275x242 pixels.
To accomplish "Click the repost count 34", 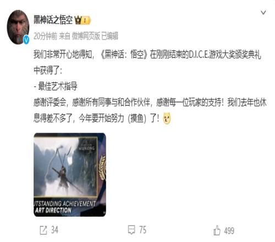I will pyautogui.click(x=54, y=230).
